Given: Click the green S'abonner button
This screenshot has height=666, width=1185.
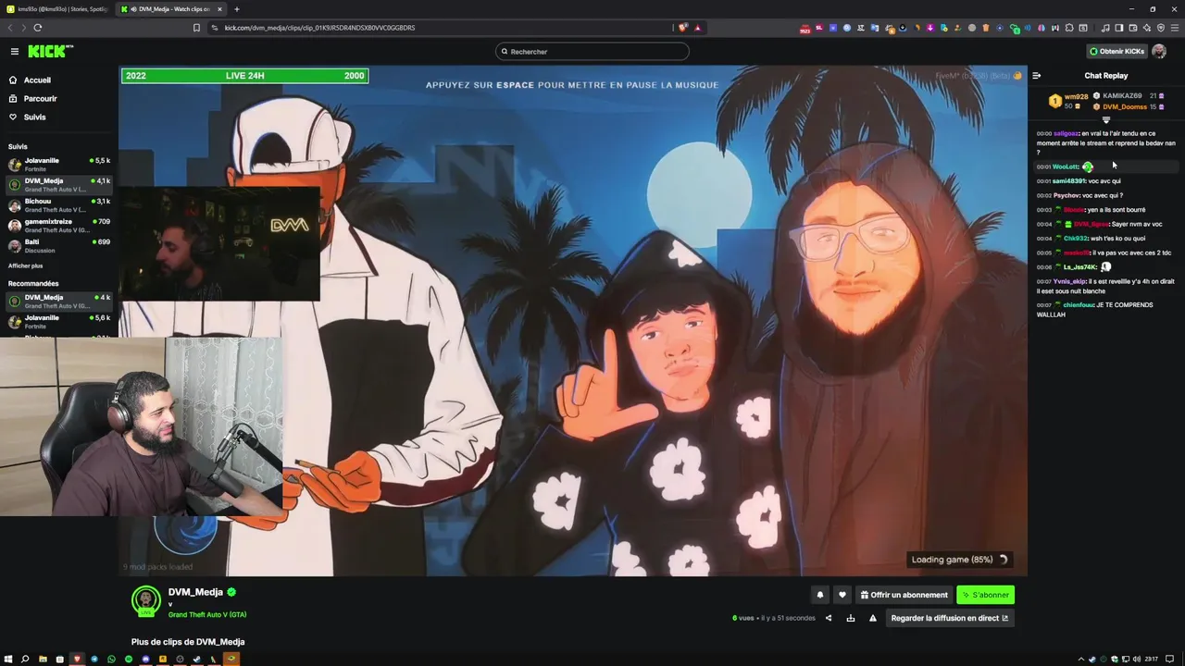Looking at the screenshot, I should (985, 595).
